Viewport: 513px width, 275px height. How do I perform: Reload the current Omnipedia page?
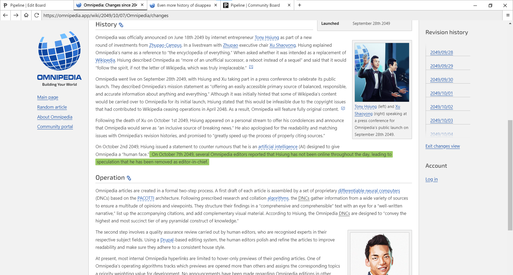tap(37, 15)
